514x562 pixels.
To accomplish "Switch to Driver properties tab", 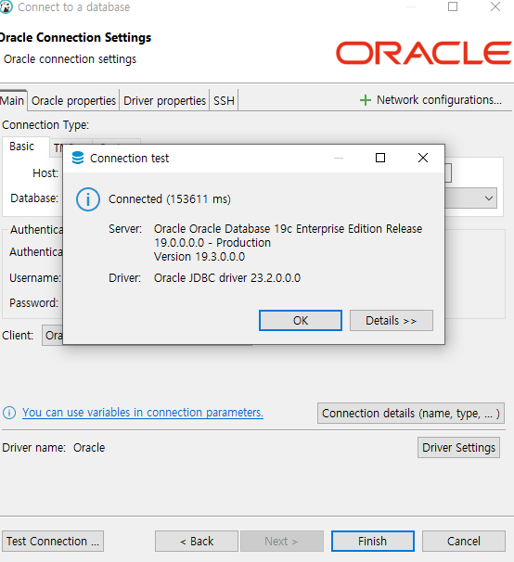I will coord(164,101).
